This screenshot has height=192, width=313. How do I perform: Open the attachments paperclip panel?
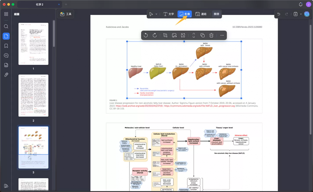(6, 75)
